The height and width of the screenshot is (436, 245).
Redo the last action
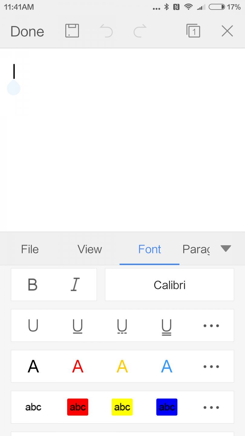coord(140,31)
